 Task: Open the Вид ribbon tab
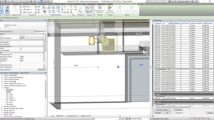tap(84, 4)
